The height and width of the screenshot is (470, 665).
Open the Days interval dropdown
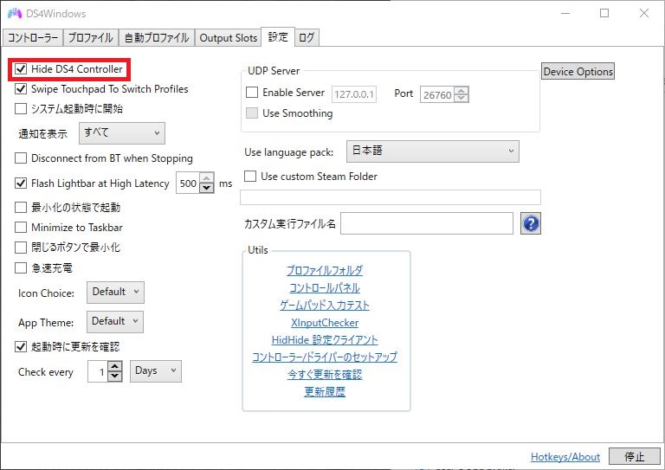pyautogui.click(x=156, y=371)
